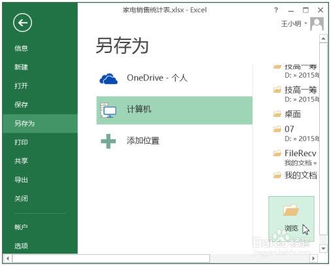Open recent folder 我的文档

click(296, 175)
